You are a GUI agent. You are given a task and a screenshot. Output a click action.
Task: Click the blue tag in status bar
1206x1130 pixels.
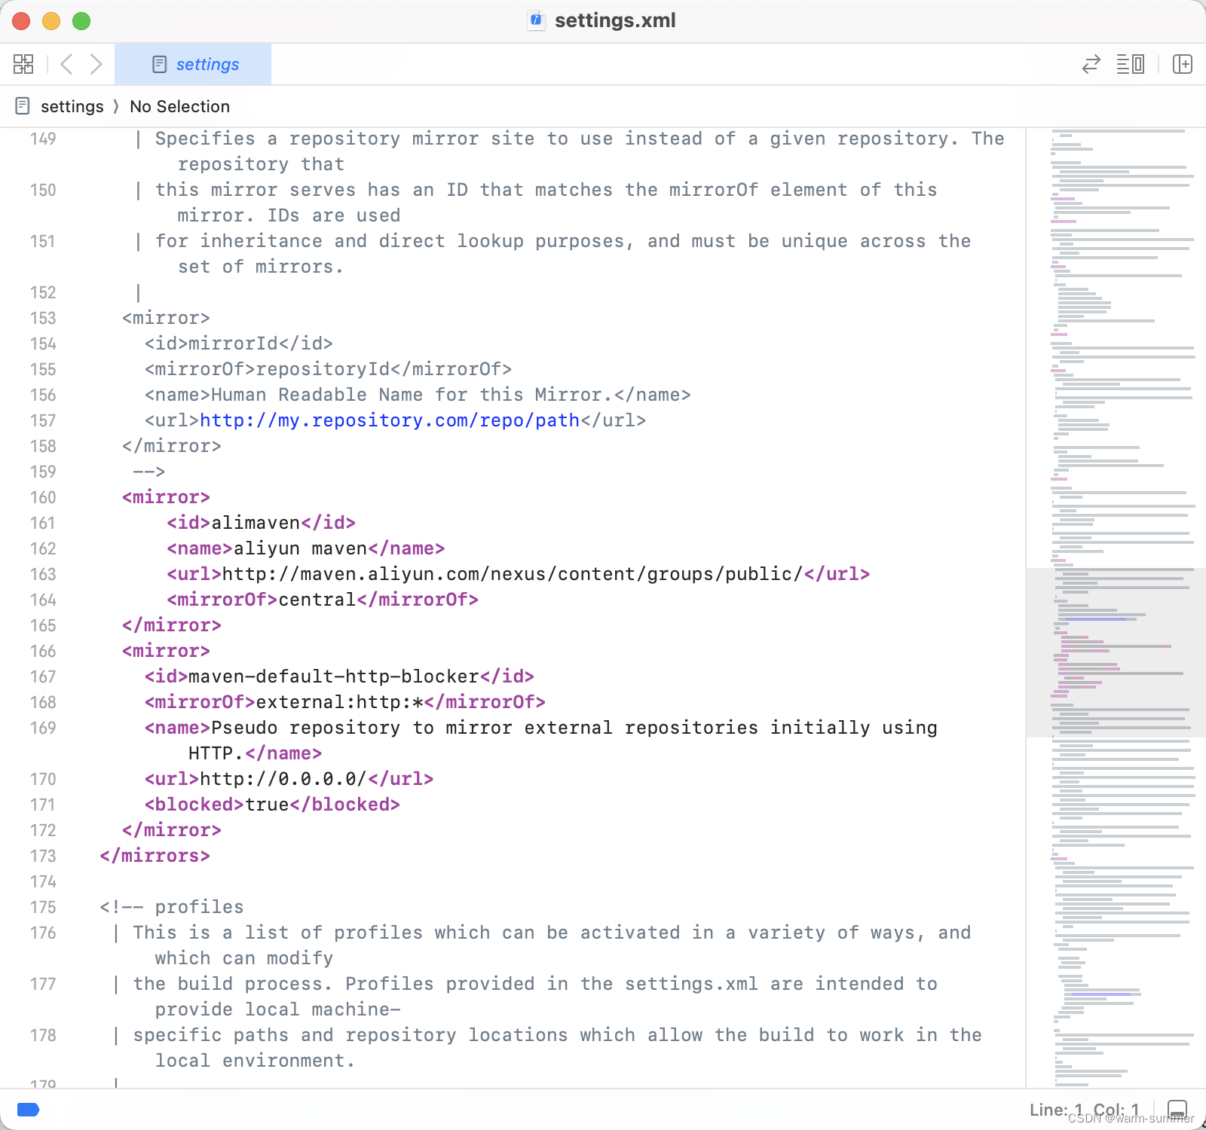coord(28,1110)
